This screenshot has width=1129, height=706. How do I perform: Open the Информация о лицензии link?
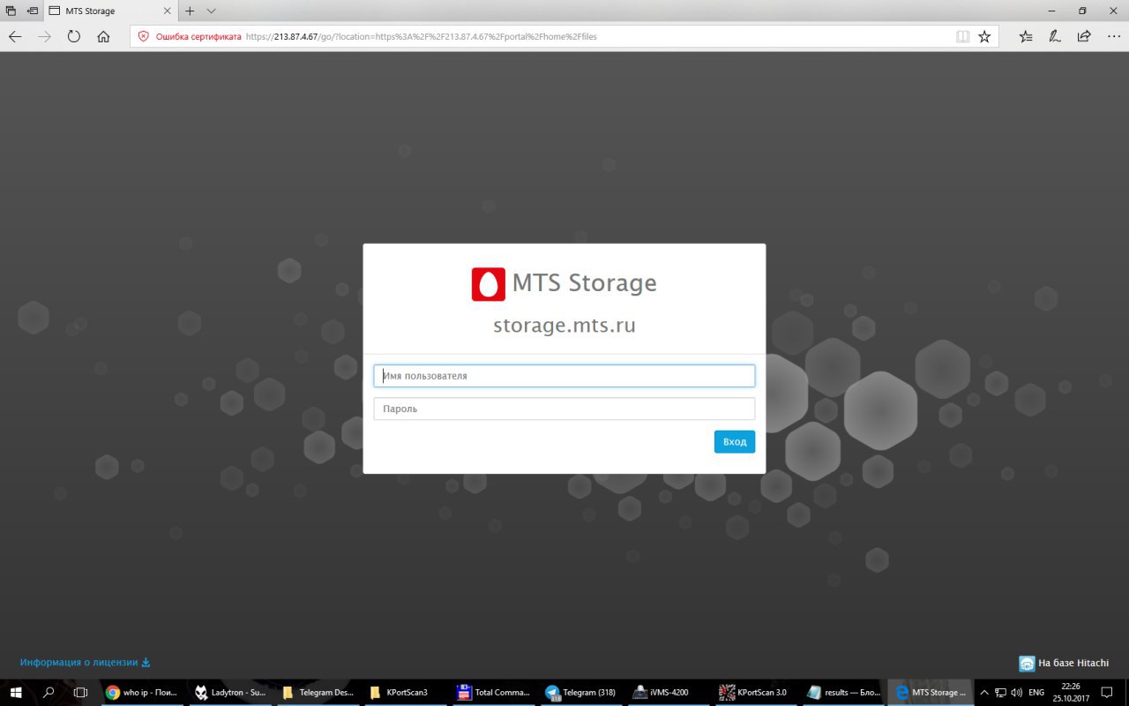click(86, 662)
